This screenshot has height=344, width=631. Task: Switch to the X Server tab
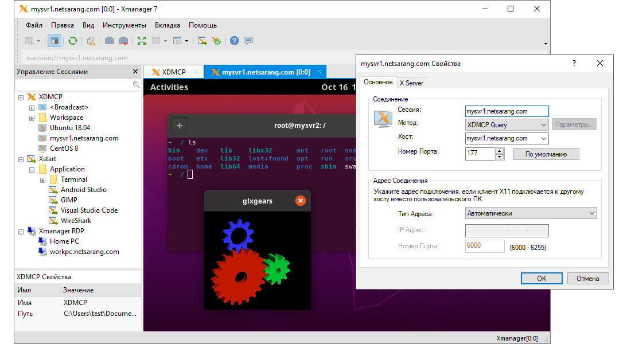click(x=411, y=83)
